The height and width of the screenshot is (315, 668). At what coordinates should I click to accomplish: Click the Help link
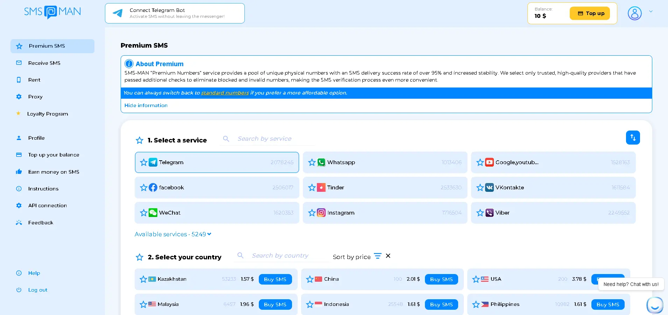34,273
